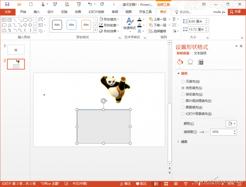Adjust the Transparency (透明度) slider
246x187 pixels.
[204, 132]
